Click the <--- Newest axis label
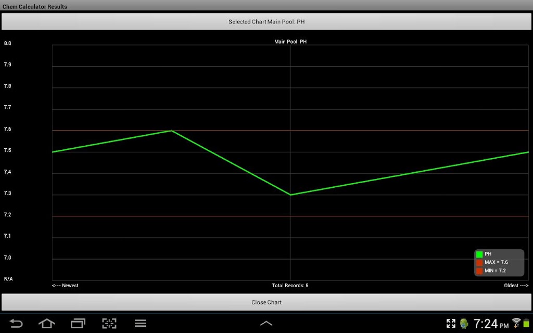This screenshot has height=333, width=533. [x=65, y=286]
